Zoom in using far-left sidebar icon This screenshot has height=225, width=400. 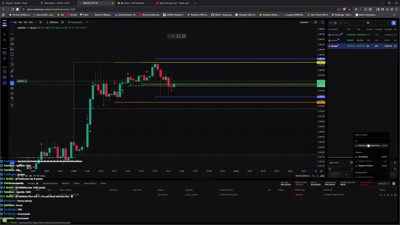coord(4,34)
